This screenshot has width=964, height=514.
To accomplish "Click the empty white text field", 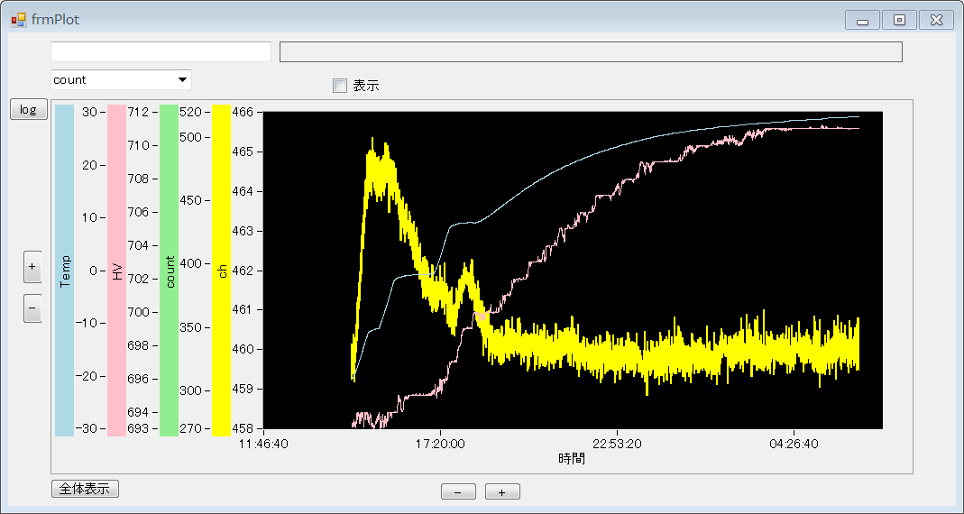I will 161,51.
